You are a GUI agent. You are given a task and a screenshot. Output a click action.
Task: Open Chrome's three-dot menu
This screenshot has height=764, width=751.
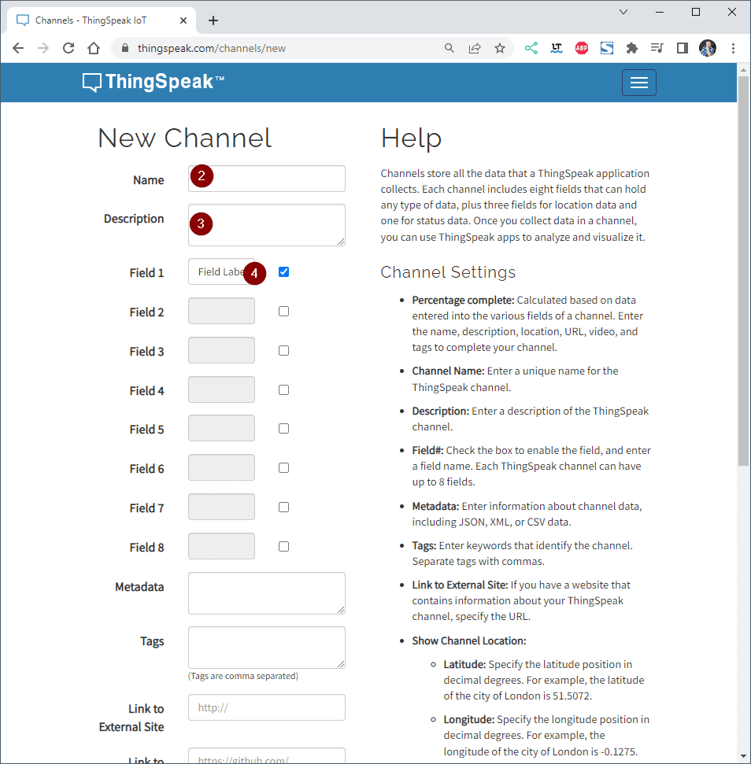click(733, 48)
